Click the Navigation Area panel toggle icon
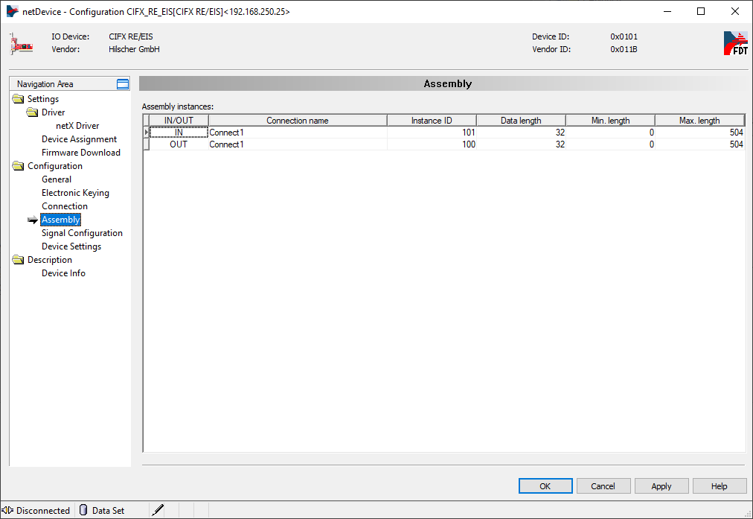Image resolution: width=753 pixels, height=519 pixels. (x=123, y=84)
